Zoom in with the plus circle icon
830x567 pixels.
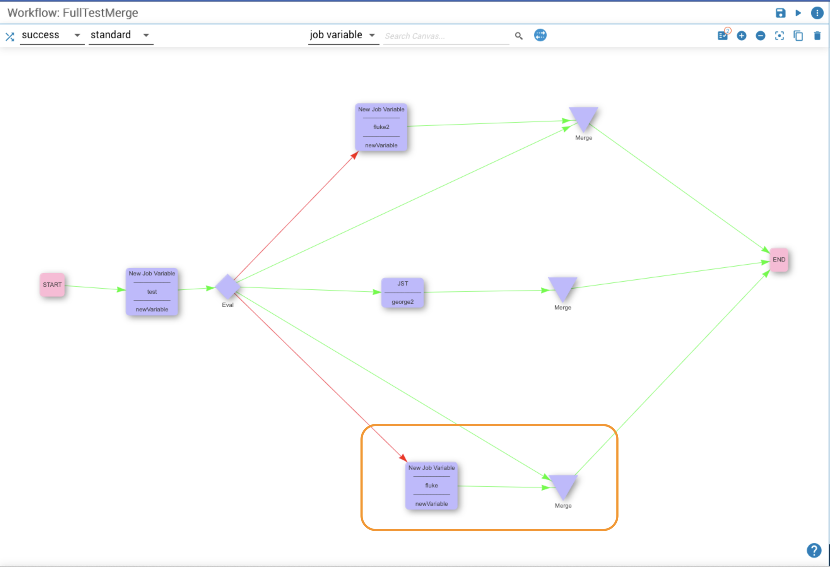point(741,36)
